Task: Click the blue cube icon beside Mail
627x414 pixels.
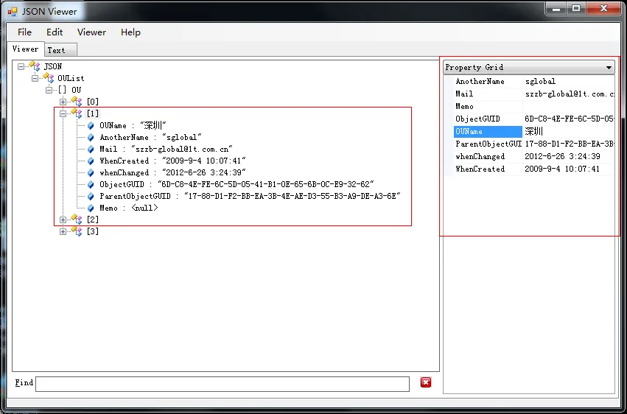Action: pyautogui.click(x=91, y=149)
